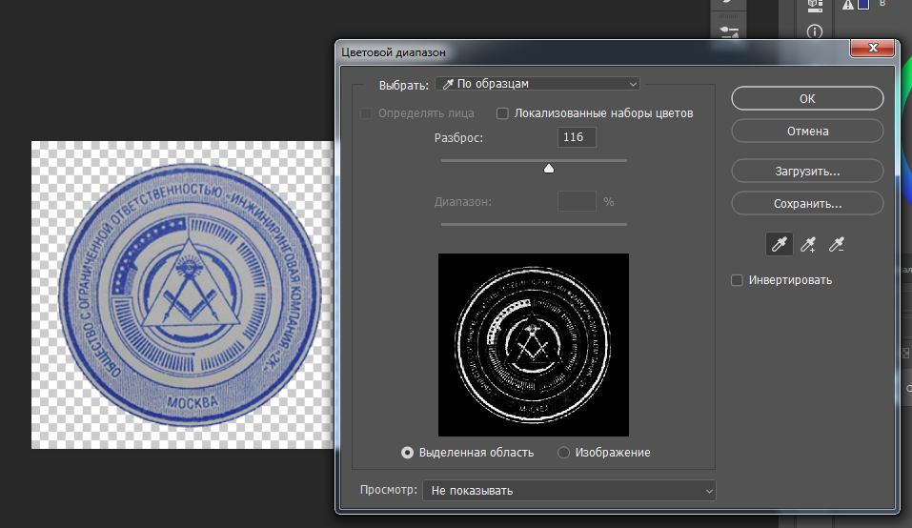Click the blue stamp on the canvas

(190, 294)
